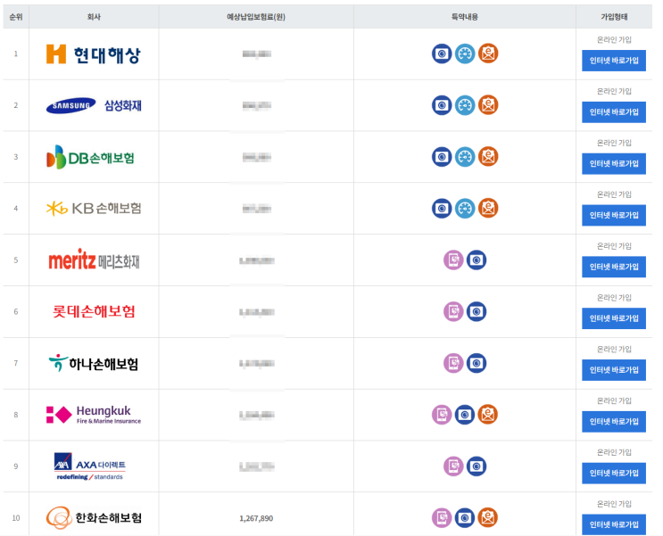Viewport: 663px width, 536px height.
Task: Click the light-blue mileage gauge icon in 현대해상 row
Action: pyautogui.click(x=465, y=54)
